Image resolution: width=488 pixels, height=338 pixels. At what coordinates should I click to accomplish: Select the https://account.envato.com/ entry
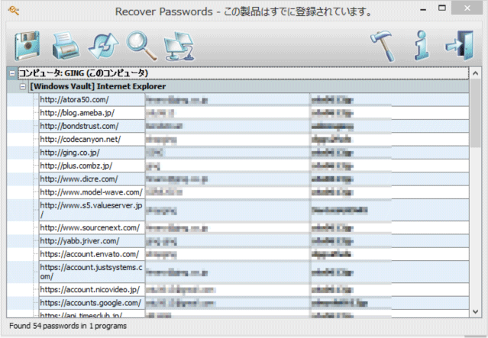point(92,254)
